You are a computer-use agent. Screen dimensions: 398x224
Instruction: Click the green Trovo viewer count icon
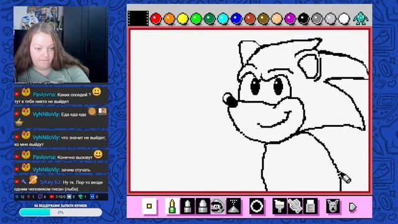tap(81, 197)
